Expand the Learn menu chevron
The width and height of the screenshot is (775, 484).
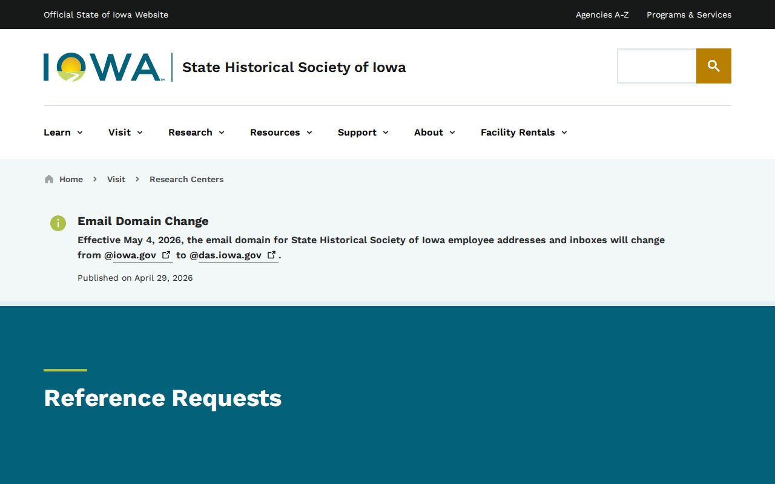pyautogui.click(x=80, y=132)
